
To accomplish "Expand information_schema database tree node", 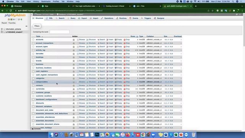I will coord(2,29).
